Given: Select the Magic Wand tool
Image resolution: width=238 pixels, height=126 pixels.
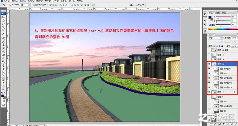Looking at the screenshot, I should [3, 27].
